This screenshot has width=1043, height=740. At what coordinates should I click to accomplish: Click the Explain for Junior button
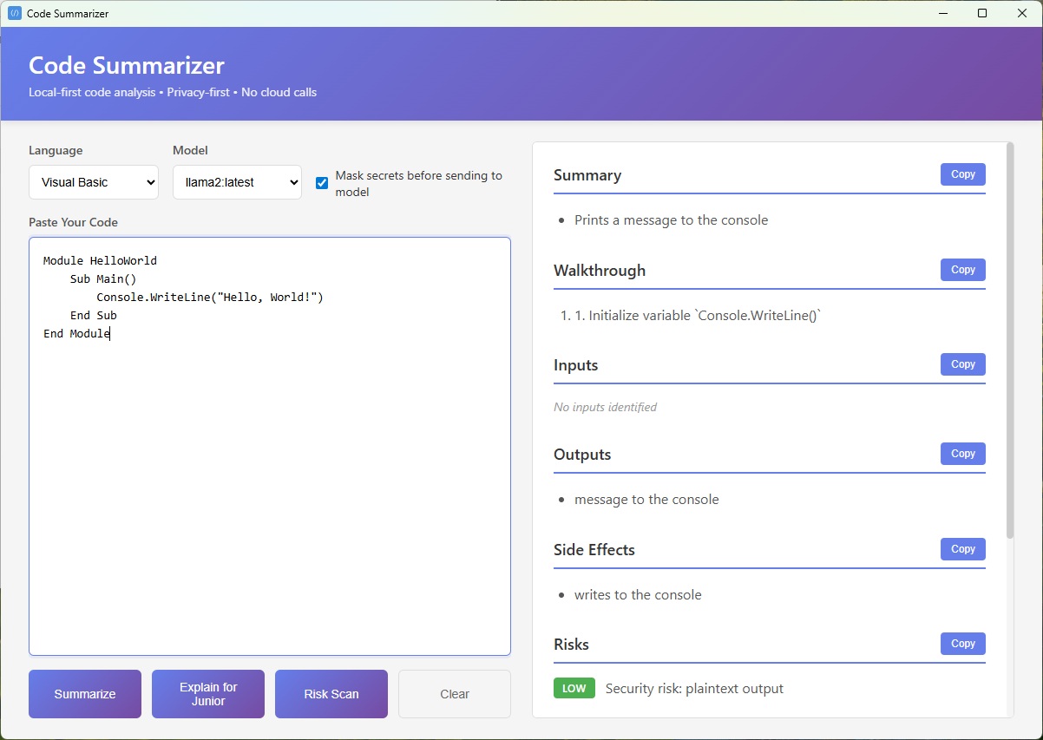(208, 694)
